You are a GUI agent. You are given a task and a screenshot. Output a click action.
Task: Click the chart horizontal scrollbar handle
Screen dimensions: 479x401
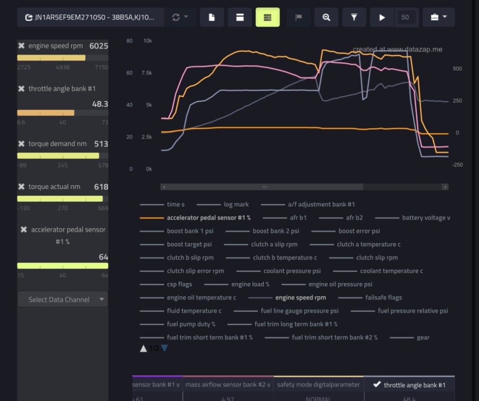(265, 187)
